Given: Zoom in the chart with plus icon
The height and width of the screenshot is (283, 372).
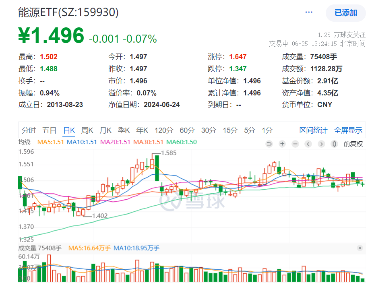Looking at the screenshot, I should pyautogui.click(x=282, y=144).
